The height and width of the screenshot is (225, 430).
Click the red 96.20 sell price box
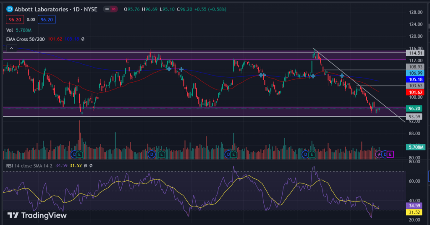15,20
